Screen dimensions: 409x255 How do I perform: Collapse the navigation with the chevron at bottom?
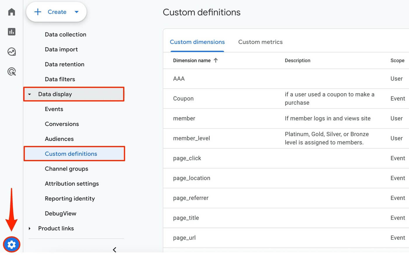click(x=114, y=249)
